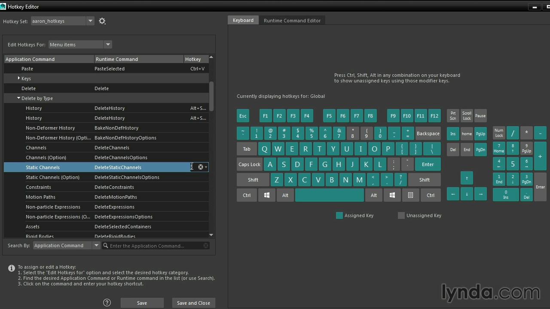Screen dimensions: 550x309
Task: Open the hotkey set settings gear
Action: 102,21
